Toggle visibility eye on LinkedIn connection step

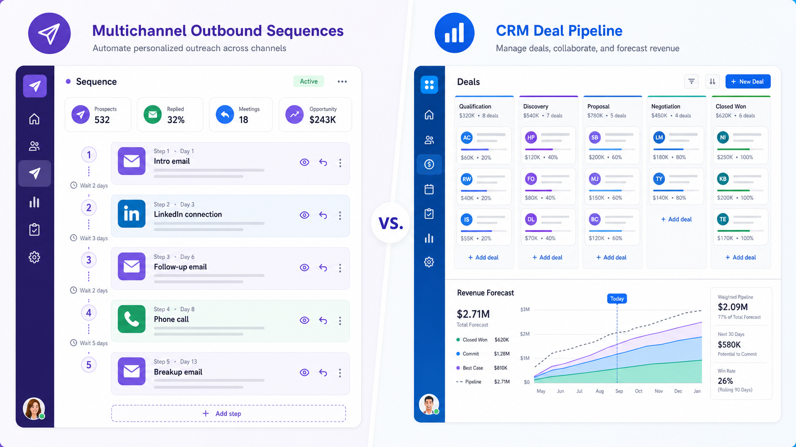point(305,215)
